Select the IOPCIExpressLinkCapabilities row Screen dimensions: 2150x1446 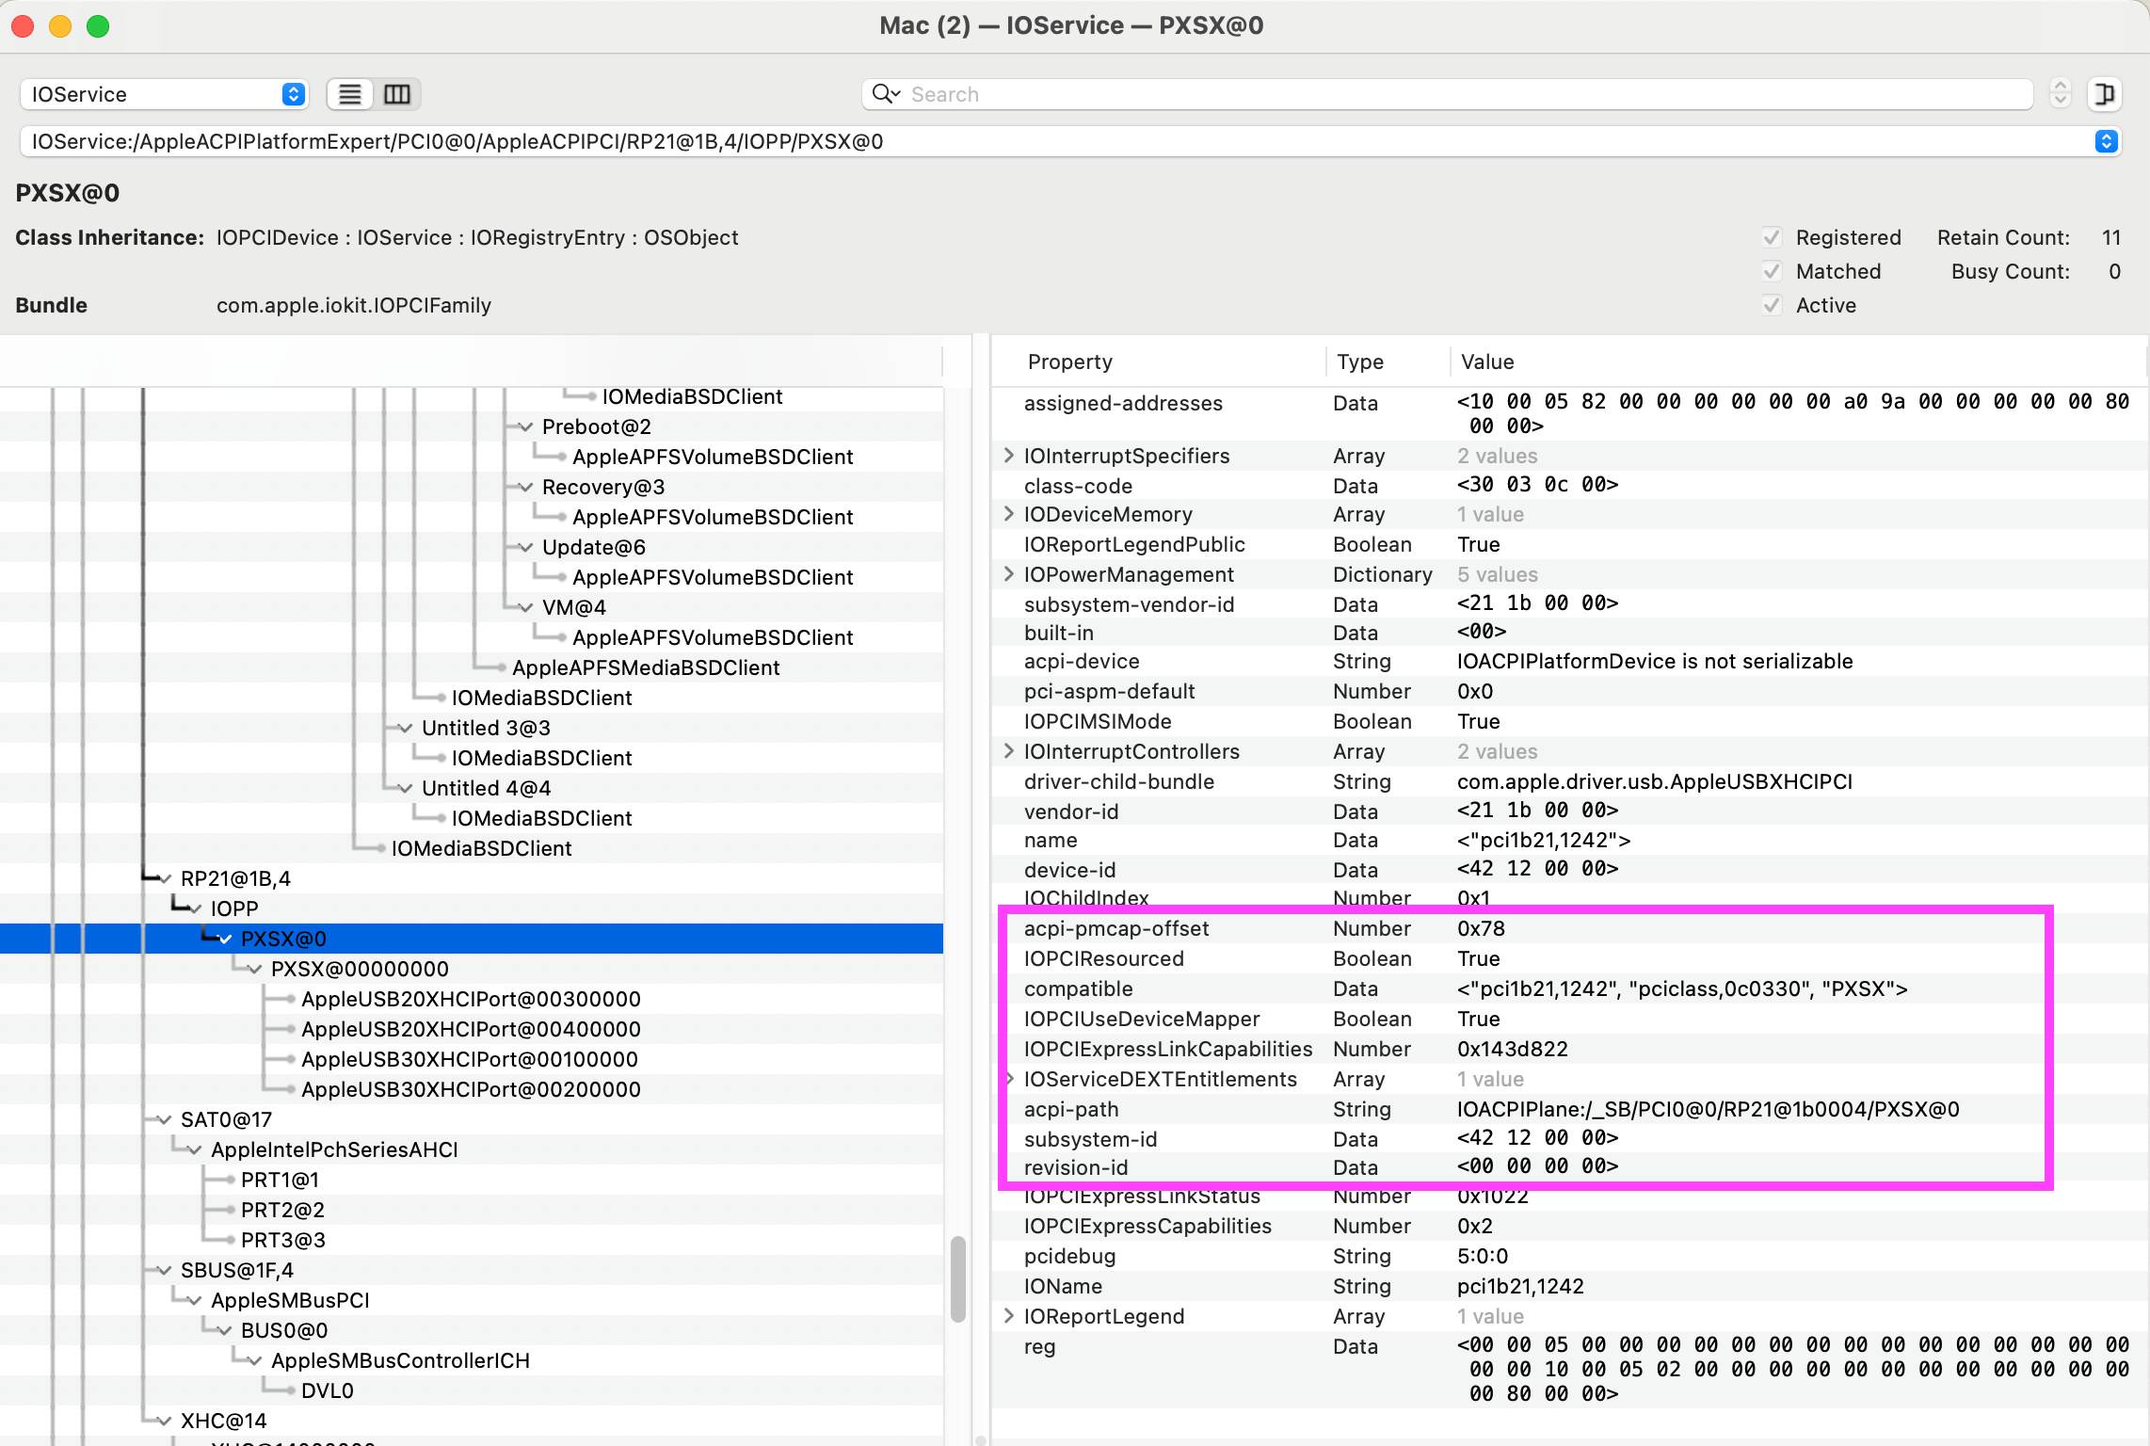coord(1570,1049)
